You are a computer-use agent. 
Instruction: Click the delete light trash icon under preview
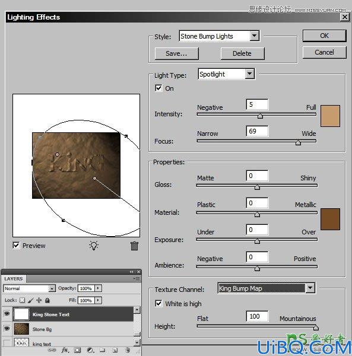[x=134, y=246]
